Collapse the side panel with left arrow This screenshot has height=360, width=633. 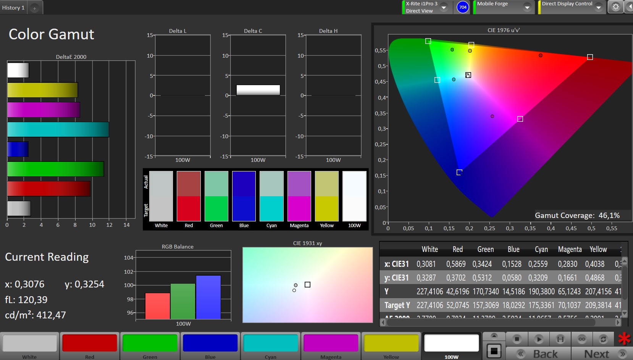pyautogui.click(x=629, y=7)
